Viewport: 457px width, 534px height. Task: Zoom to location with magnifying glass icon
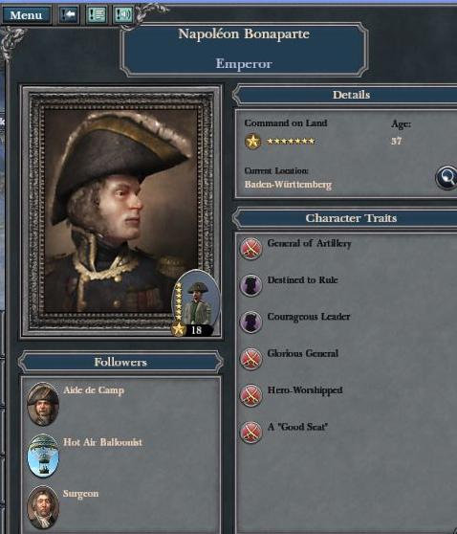[446, 177]
